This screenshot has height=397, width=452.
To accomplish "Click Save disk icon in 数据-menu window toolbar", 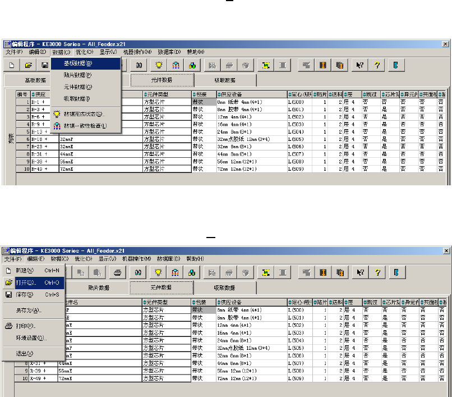I will 44,65.
